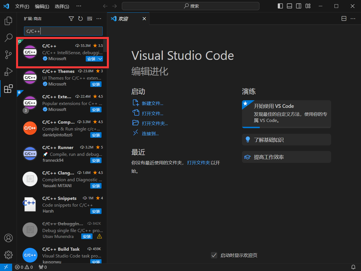The width and height of the screenshot is (361, 271).
Task: Show more menu items via ellipsis
Action: click(x=79, y=6)
